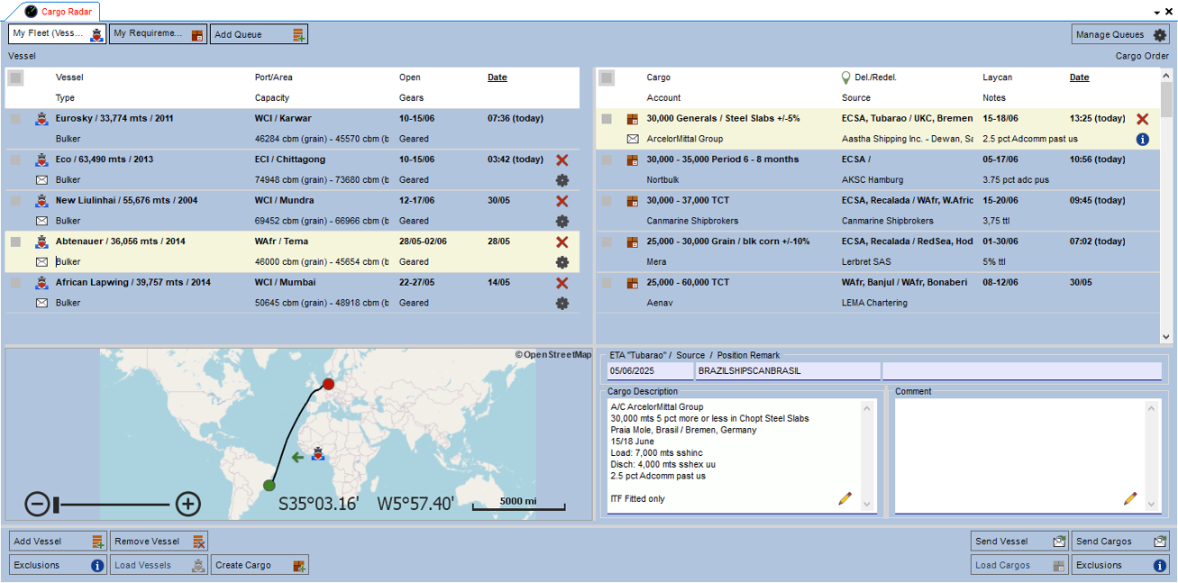This screenshot has width=1178, height=583.
Task: Click Laycan column header
Action: click(x=997, y=77)
